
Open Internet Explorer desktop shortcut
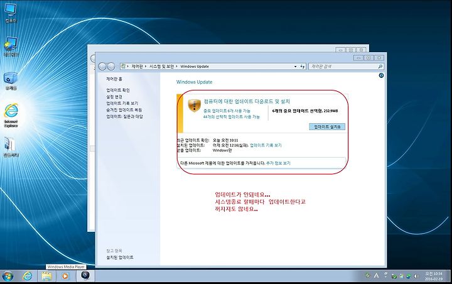[11, 116]
